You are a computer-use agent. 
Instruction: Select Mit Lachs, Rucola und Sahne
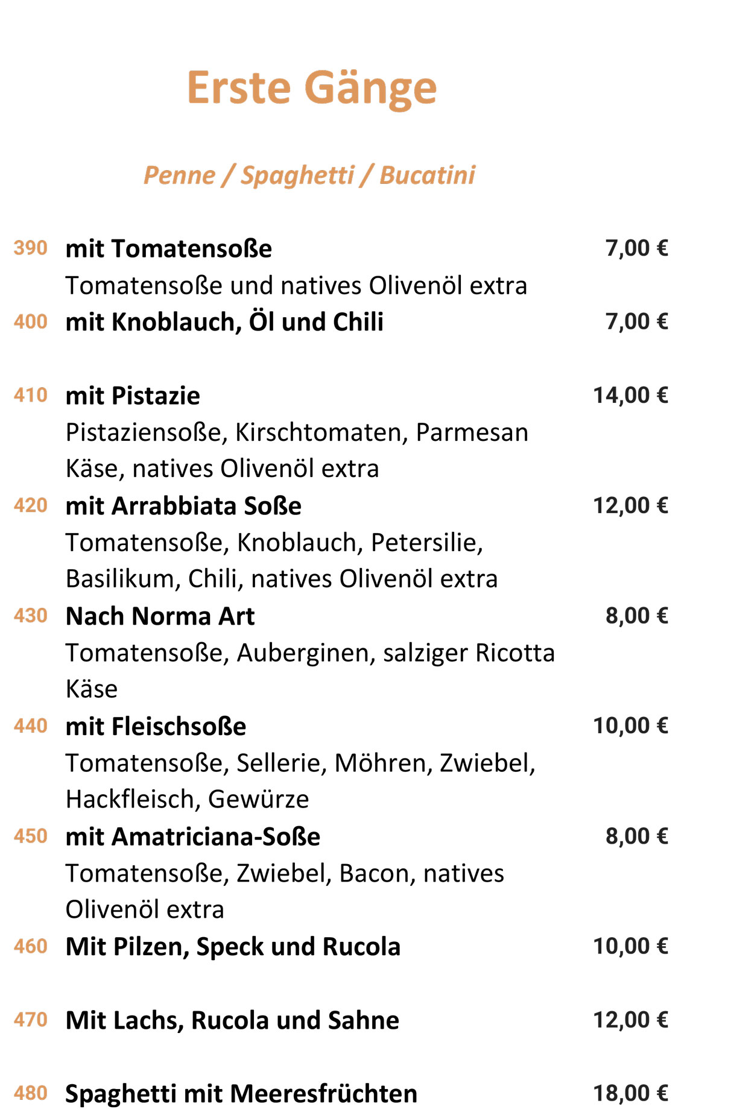click(232, 1020)
